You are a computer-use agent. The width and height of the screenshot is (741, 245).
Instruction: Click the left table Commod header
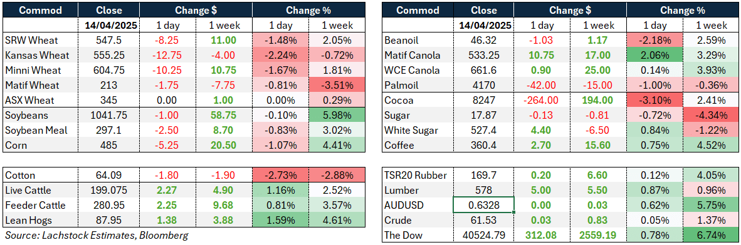[39, 10]
